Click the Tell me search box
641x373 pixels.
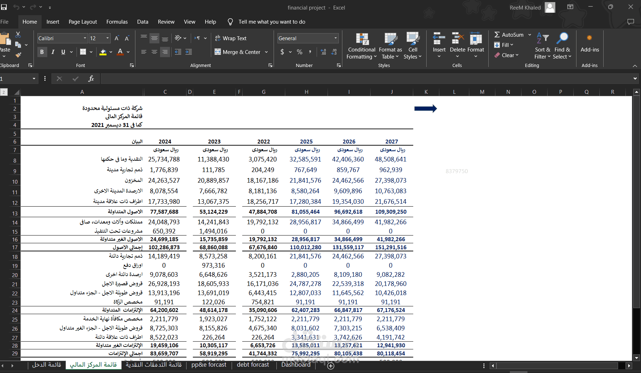(x=271, y=22)
